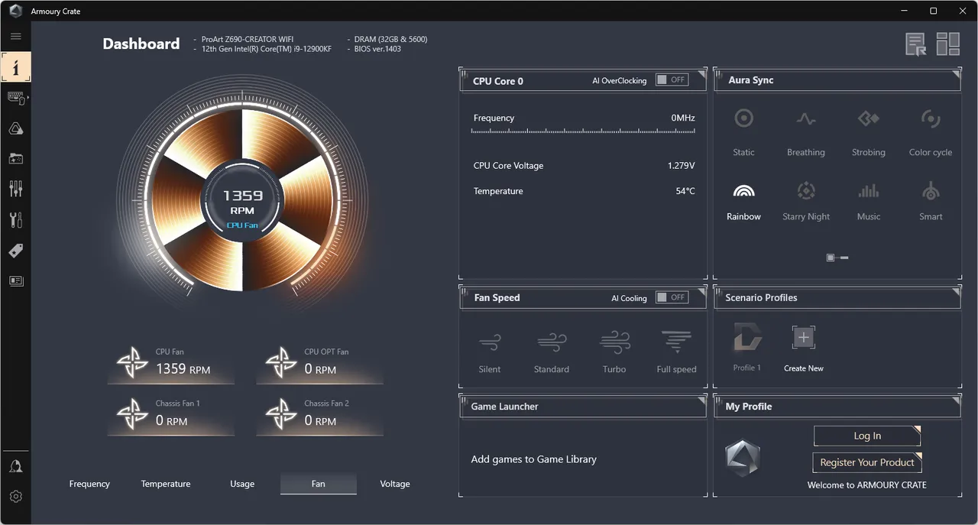Expand the Game Launcher panel corner arrow
Viewport: 978px width, 525px height.
(701, 401)
